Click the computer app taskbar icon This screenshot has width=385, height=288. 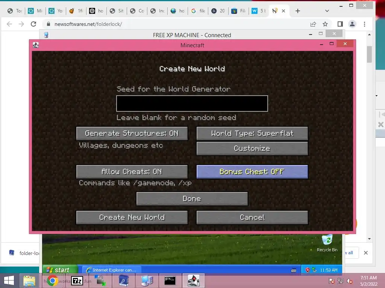147,280
